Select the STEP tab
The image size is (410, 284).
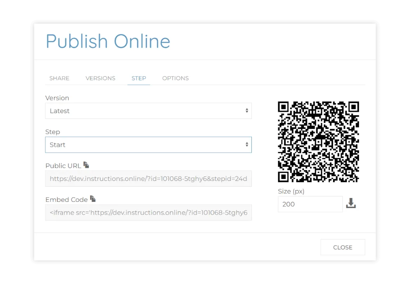point(139,78)
